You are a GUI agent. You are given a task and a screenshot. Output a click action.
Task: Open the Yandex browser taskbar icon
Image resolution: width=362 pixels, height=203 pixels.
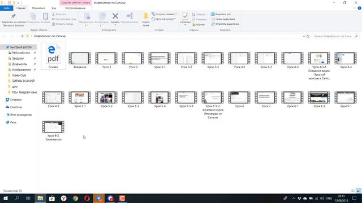click(x=64, y=198)
